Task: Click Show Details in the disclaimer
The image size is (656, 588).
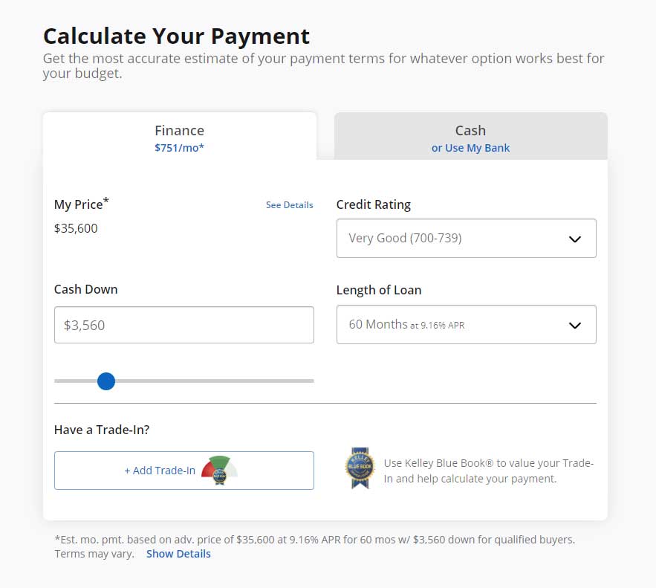Action: click(x=178, y=554)
